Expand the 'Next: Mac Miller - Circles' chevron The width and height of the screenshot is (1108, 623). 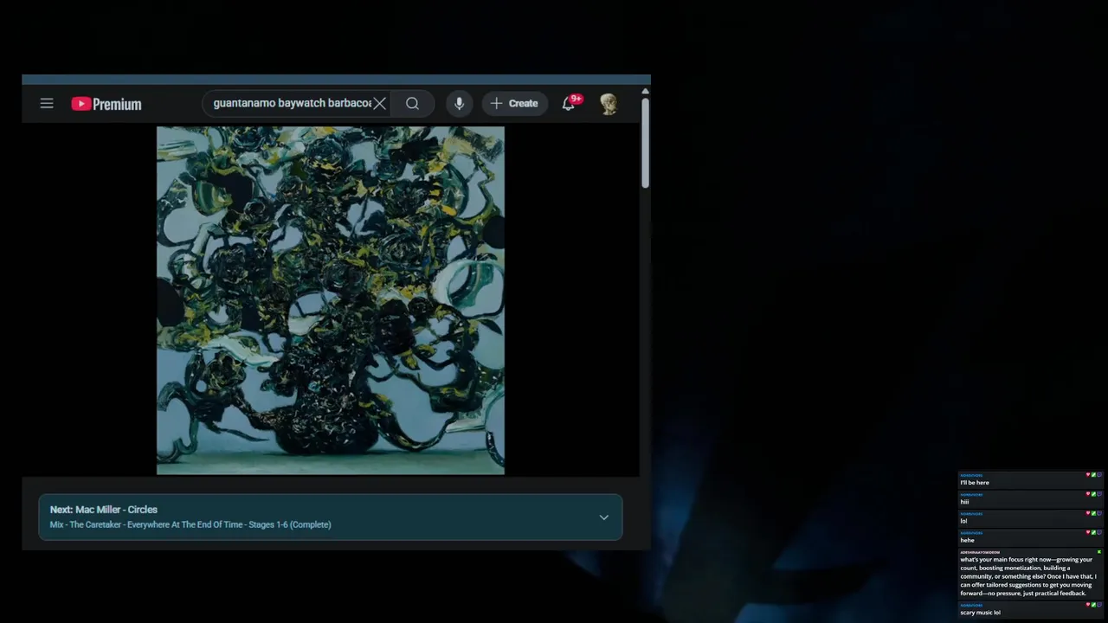coord(603,517)
